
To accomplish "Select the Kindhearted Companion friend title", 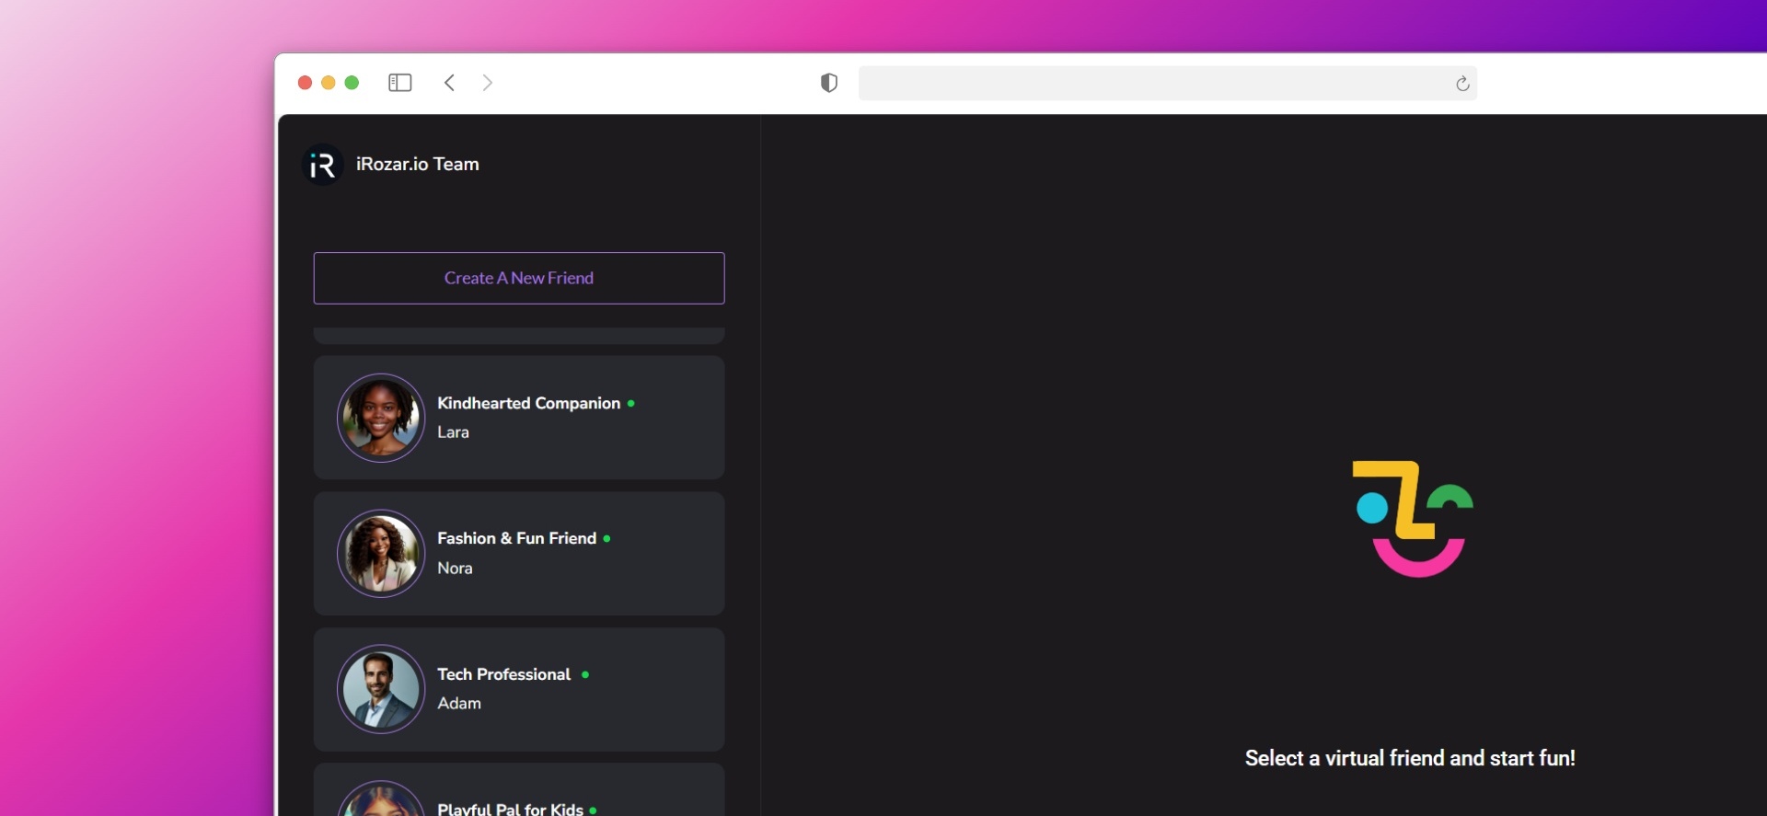I will pyautogui.click(x=528, y=403).
